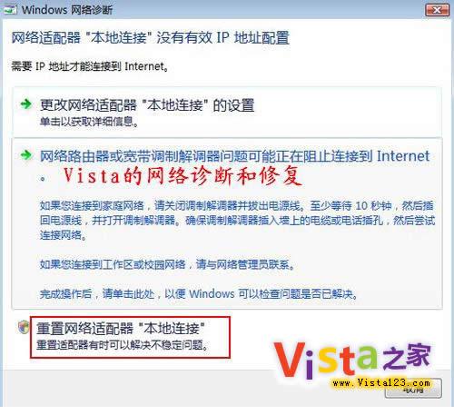Open 更改网络适配器 "本地连接" 的设置 option
Screen dimensions: 454x415
(x=147, y=105)
